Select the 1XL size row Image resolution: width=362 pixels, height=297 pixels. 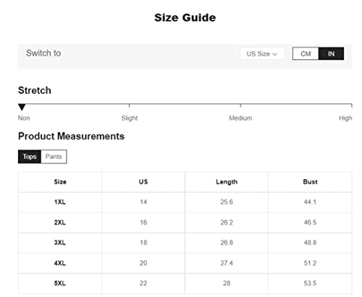coord(185,202)
